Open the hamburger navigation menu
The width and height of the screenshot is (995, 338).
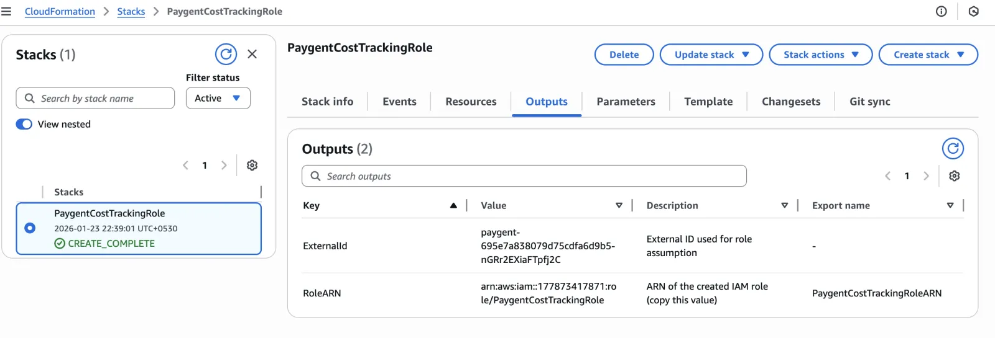[6, 11]
